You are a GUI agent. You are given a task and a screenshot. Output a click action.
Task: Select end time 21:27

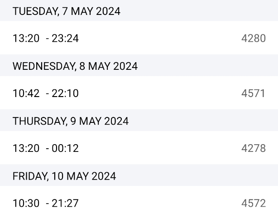point(65,203)
